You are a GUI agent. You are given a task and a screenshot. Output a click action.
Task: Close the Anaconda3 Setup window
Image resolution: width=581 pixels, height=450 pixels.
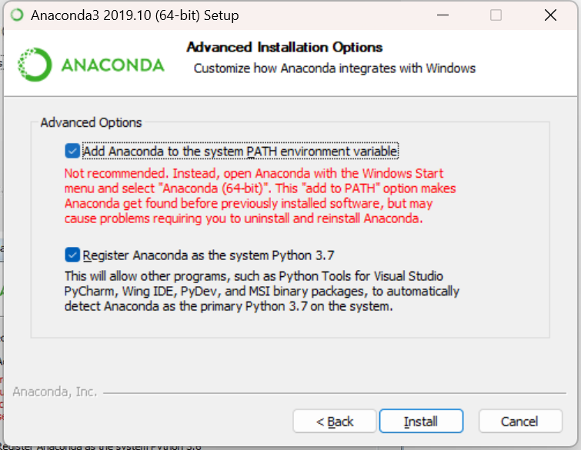(550, 15)
